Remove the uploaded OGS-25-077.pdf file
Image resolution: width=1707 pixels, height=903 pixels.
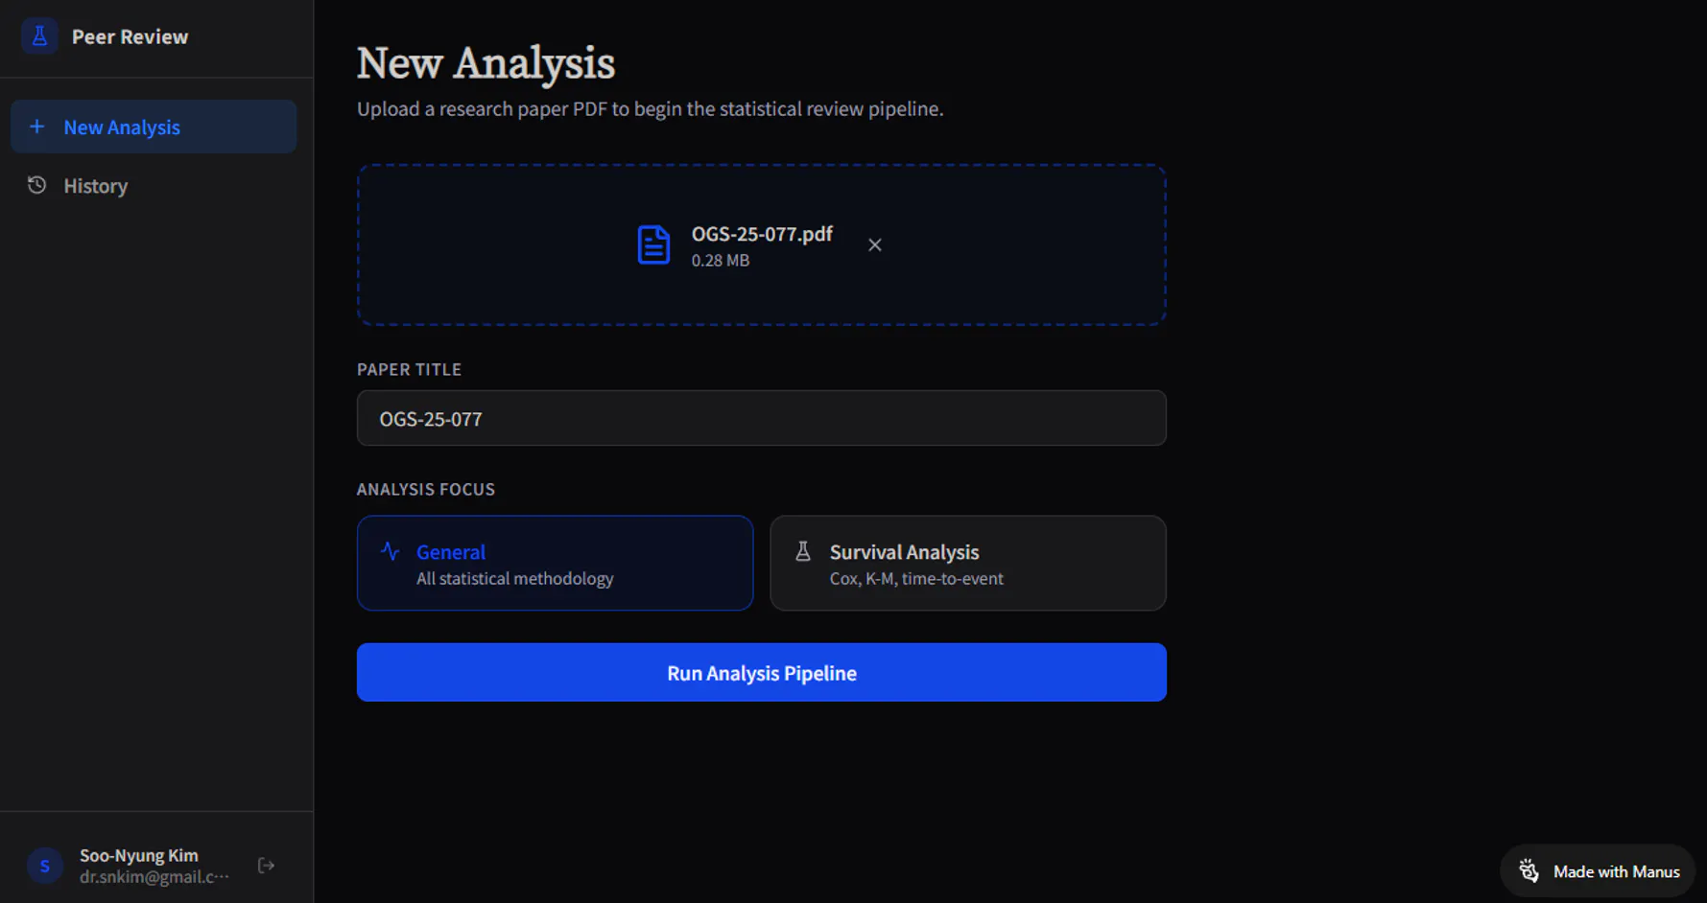pos(874,245)
